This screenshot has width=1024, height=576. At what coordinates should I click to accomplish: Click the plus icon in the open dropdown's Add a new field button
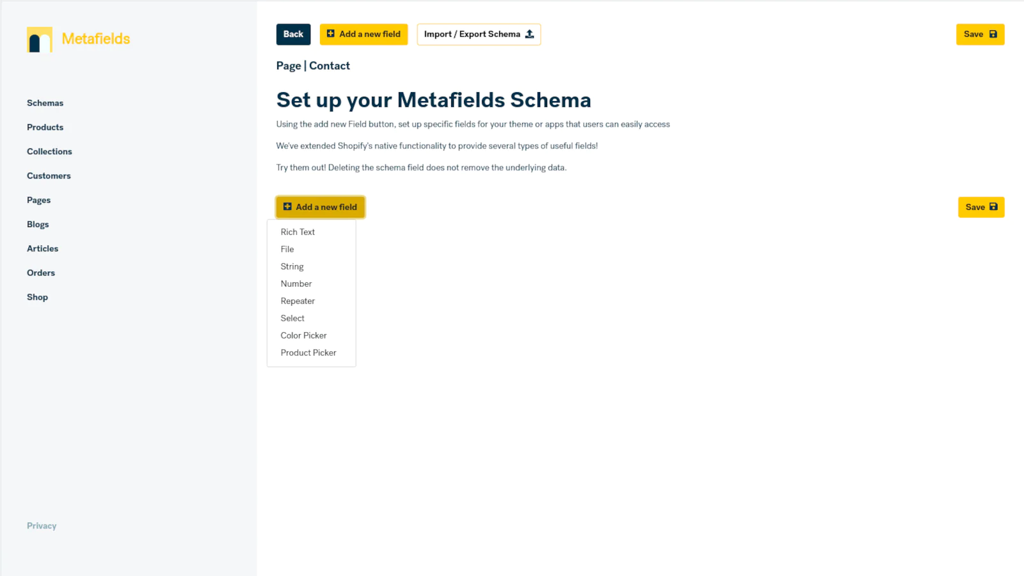[x=287, y=207]
